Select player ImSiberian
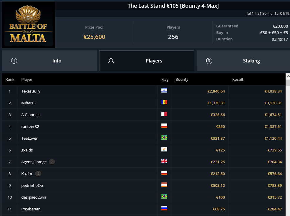The height and width of the screenshot is (216, 290). 31,209
